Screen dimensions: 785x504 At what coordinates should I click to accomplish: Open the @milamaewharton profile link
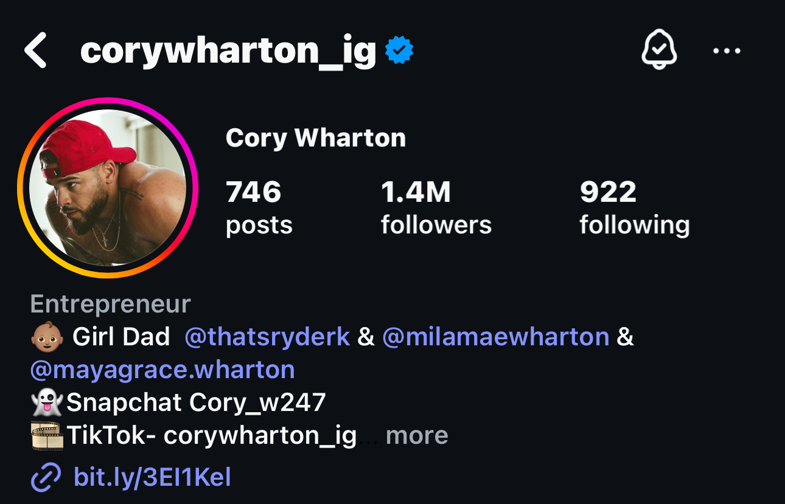(495, 337)
